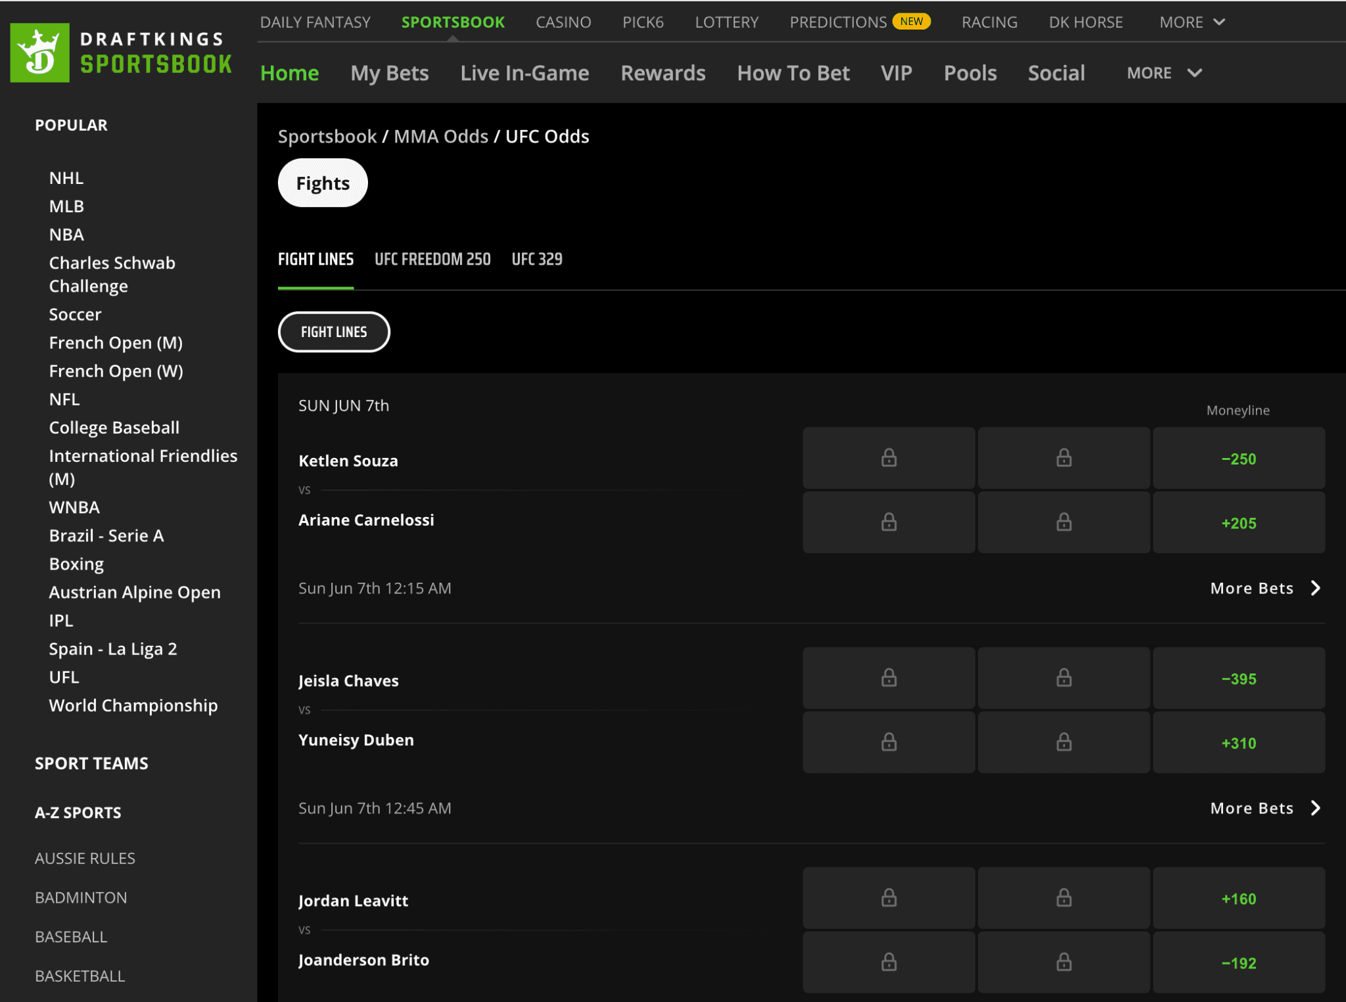Click locked second odds cell for Jeisla Chaves

coord(1064,678)
